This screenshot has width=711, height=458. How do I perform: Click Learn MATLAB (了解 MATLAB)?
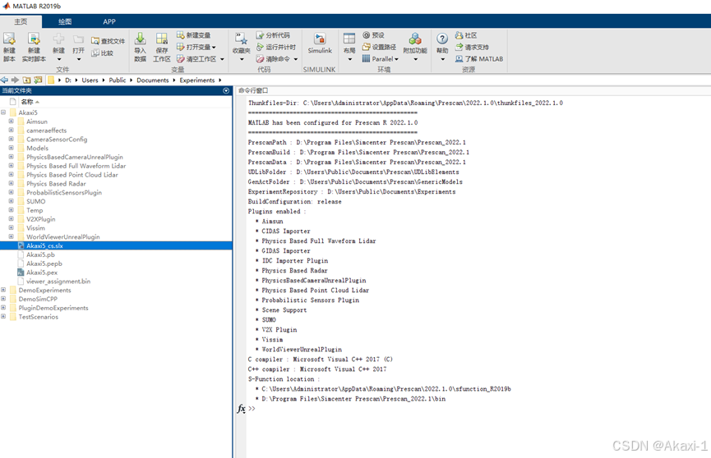coord(479,59)
